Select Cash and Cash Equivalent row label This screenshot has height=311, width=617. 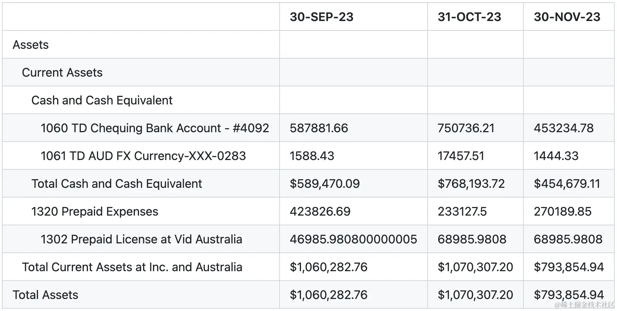[x=102, y=100]
